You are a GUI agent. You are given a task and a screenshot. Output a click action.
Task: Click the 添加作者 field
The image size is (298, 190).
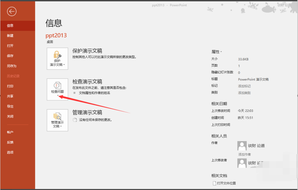pyautogui.click(x=244, y=154)
